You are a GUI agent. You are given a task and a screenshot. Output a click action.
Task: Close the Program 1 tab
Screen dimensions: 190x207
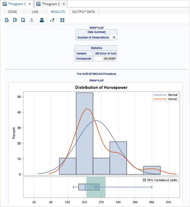point(30,4)
